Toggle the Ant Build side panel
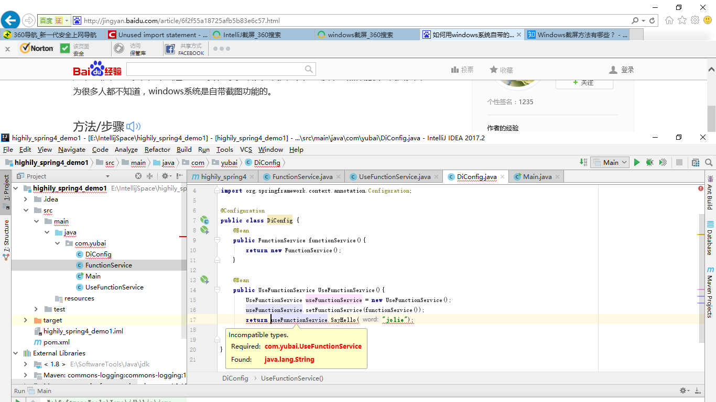Screen dimensions: 716x402 710,194
